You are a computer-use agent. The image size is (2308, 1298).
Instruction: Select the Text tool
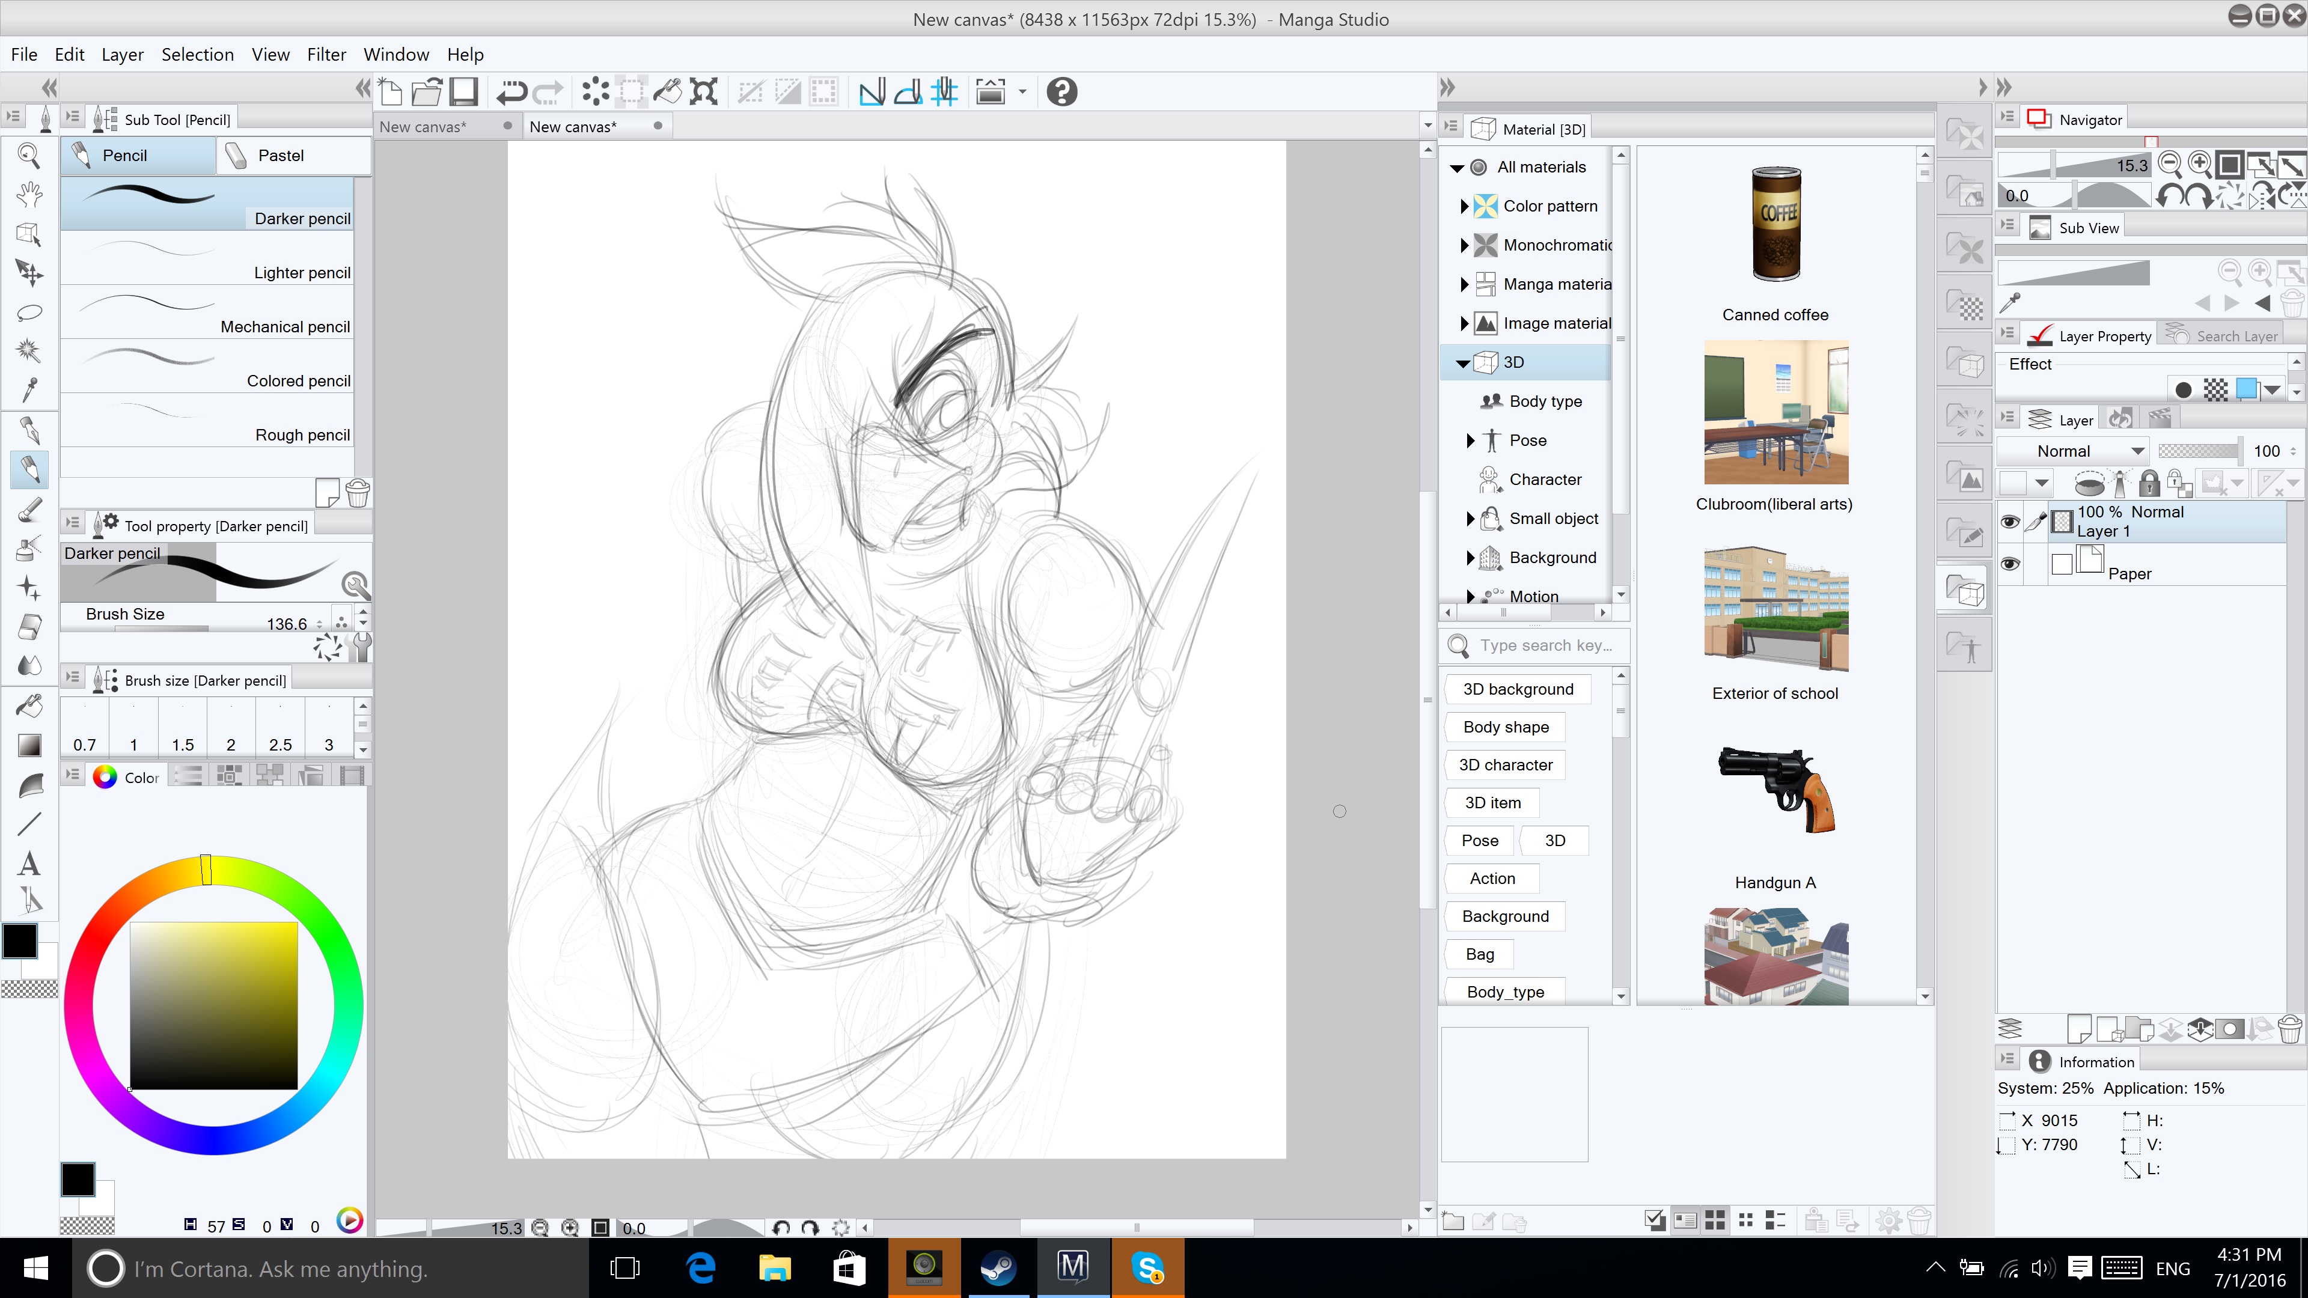pyautogui.click(x=29, y=864)
